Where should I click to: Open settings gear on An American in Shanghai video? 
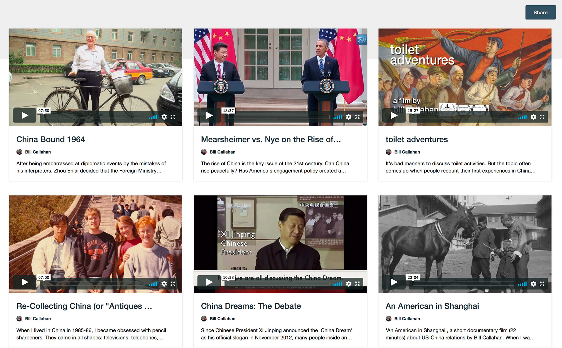pyautogui.click(x=533, y=284)
